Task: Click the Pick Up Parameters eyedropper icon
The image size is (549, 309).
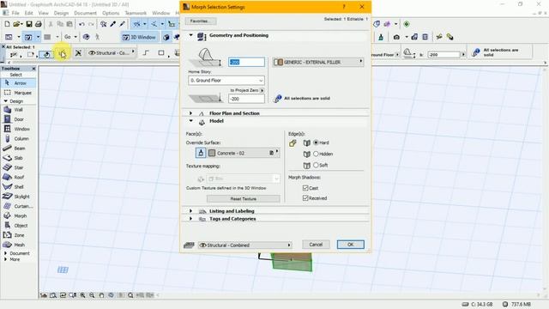Action: click(x=112, y=24)
